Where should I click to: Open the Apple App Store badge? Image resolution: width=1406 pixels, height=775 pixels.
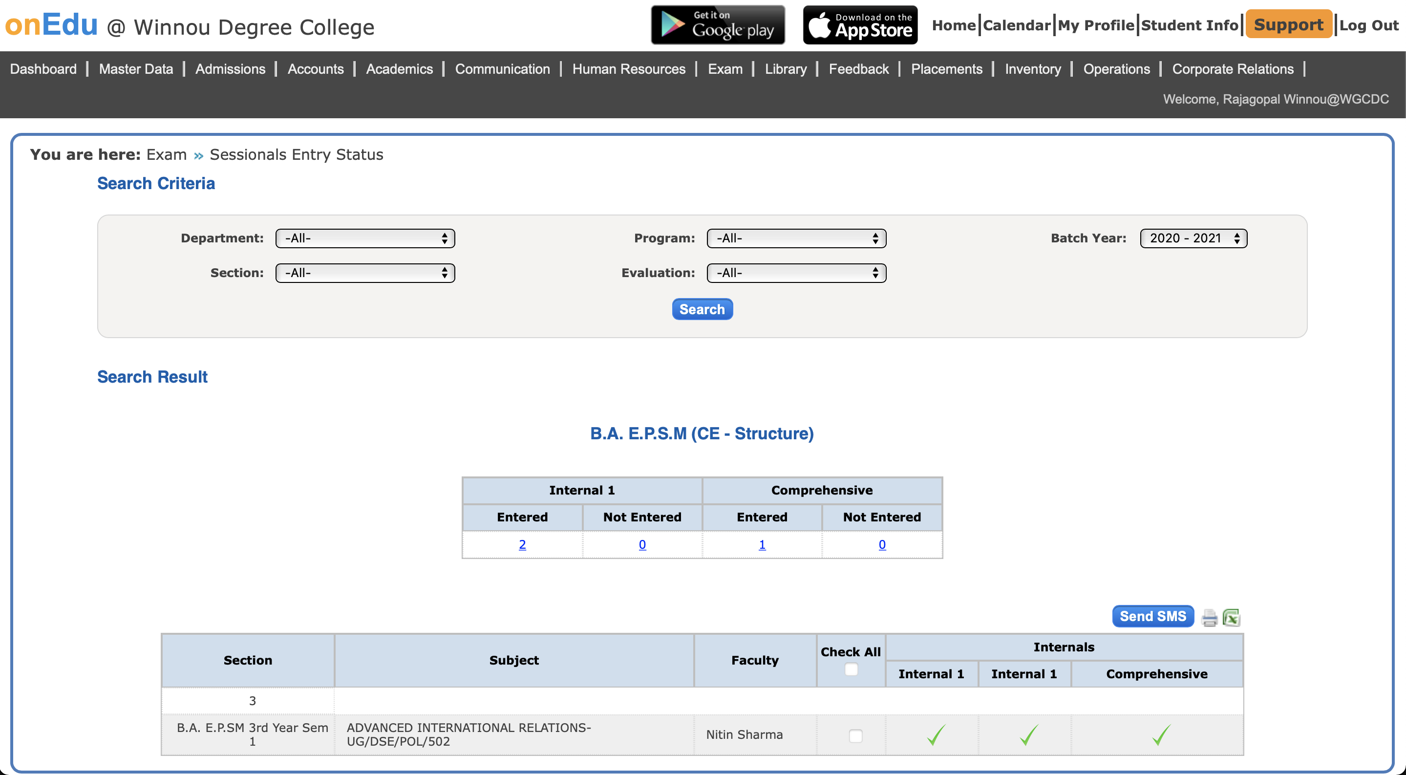(x=860, y=25)
